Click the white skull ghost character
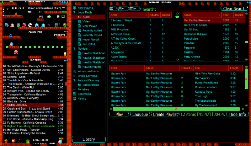The image size is (251, 146). [30, 25]
